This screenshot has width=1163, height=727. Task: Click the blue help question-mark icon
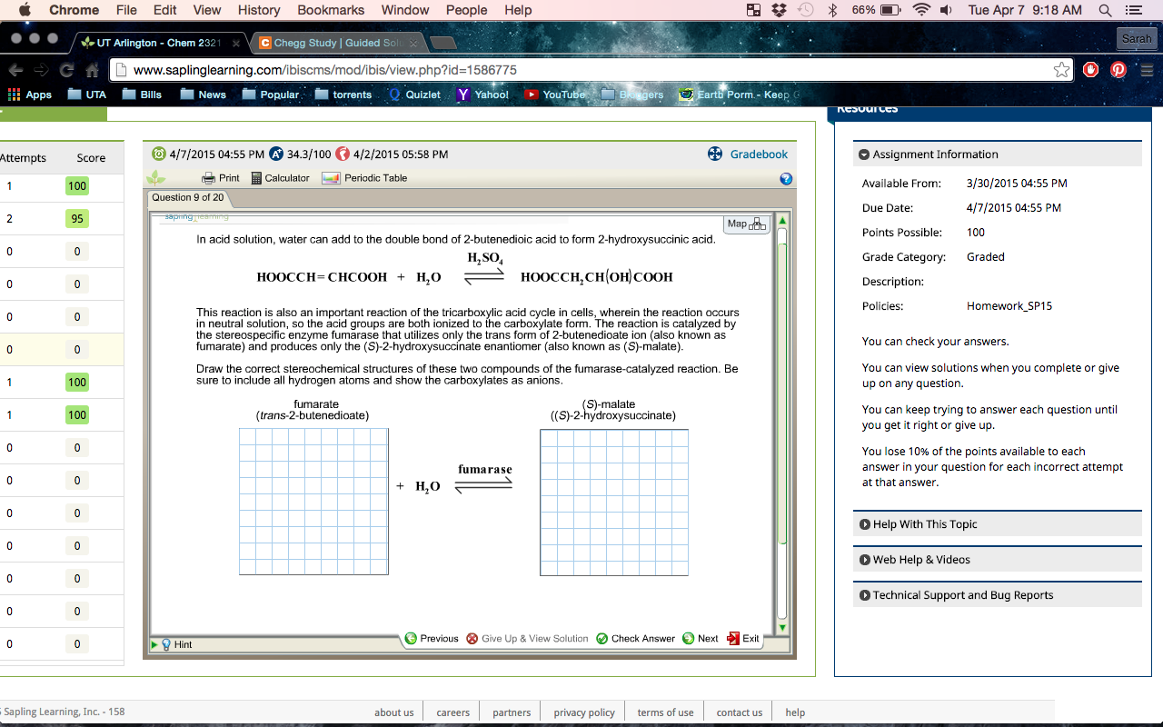click(x=786, y=179)
